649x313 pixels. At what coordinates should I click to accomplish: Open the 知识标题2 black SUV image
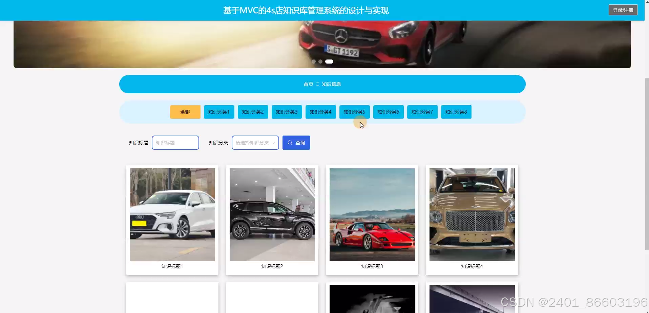272,215
